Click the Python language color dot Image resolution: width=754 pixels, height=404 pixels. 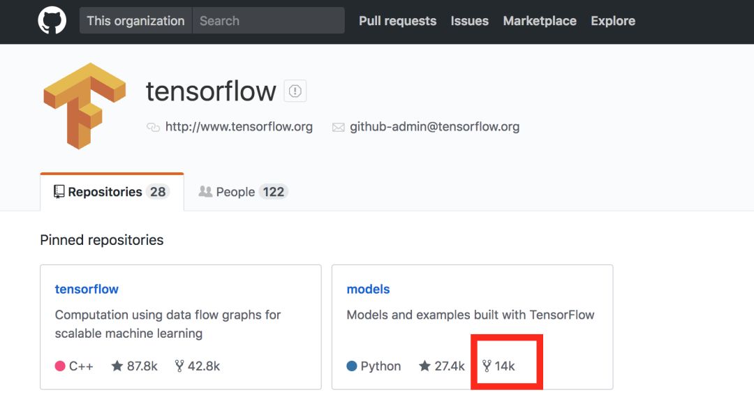352,366
